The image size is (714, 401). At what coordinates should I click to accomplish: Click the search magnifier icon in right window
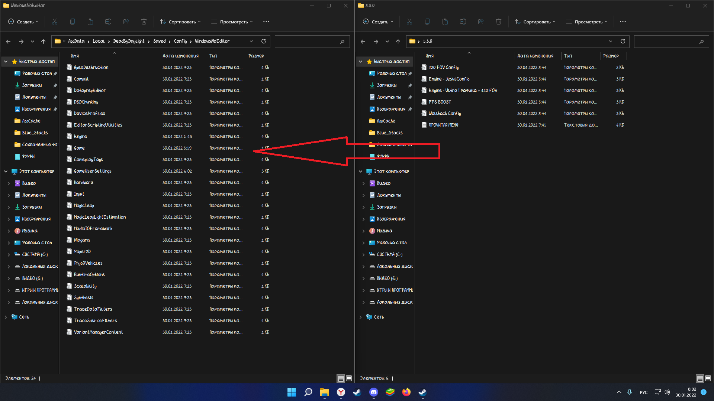pyautogui.click(x=701, y=42)
